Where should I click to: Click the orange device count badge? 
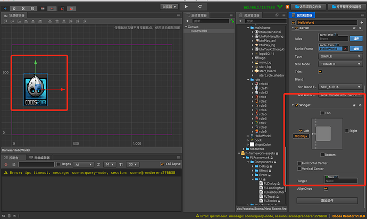(287, 7)
